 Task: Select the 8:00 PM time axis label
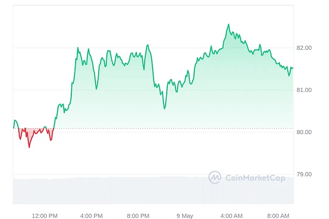[139, 215]
